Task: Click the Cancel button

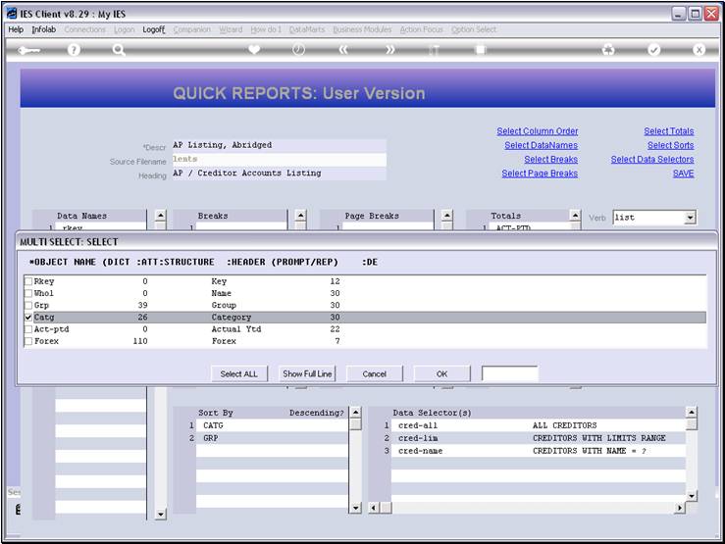Action: pos(375,373)
